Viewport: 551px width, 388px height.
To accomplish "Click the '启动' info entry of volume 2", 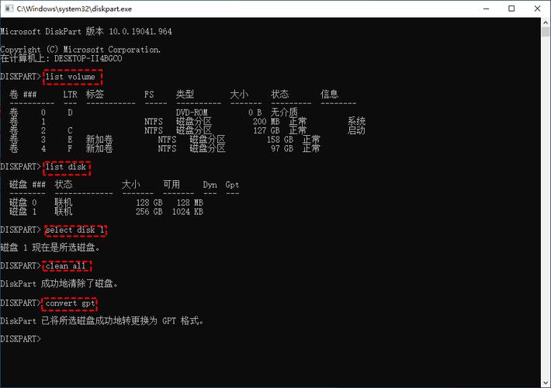I will pos(357,130).
